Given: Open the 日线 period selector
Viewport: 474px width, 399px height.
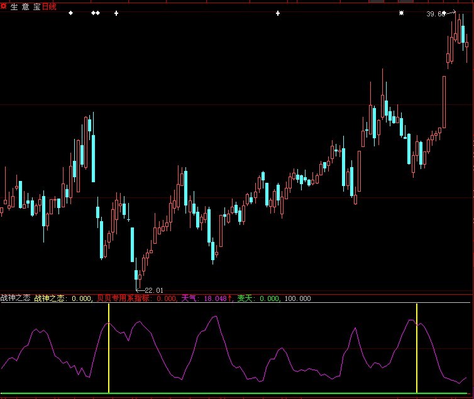Looking at the screenshot, I should pos(49,6).
